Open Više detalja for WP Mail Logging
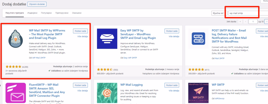 174,90
